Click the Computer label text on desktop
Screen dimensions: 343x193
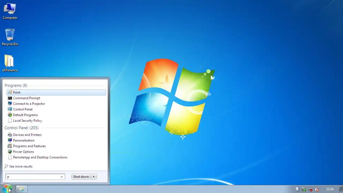[10, 18]
